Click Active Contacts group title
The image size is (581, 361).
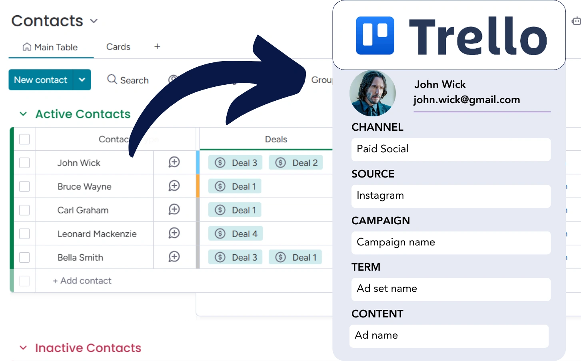(83, 114)
